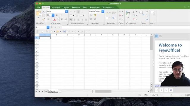Click the sidebar previous page arrow
This screenshot has height=106, width=190.
coord(161,90)
